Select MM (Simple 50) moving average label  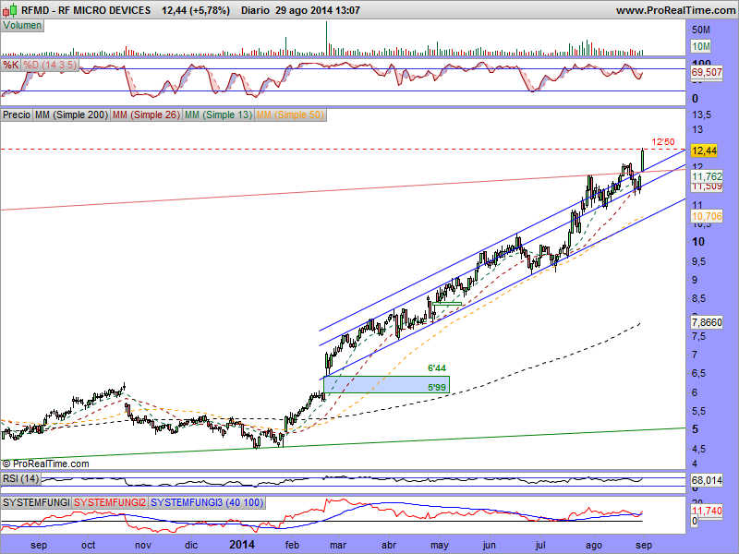[x=290, y=114]
